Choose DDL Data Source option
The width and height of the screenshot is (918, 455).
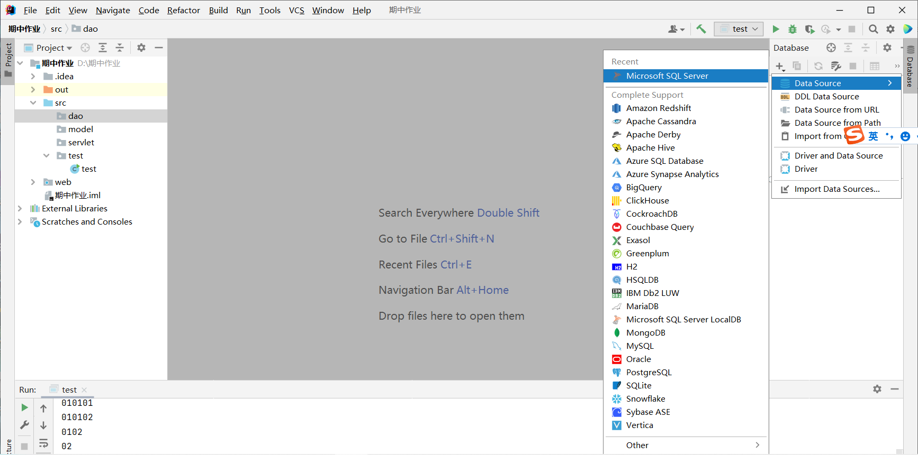836,96
